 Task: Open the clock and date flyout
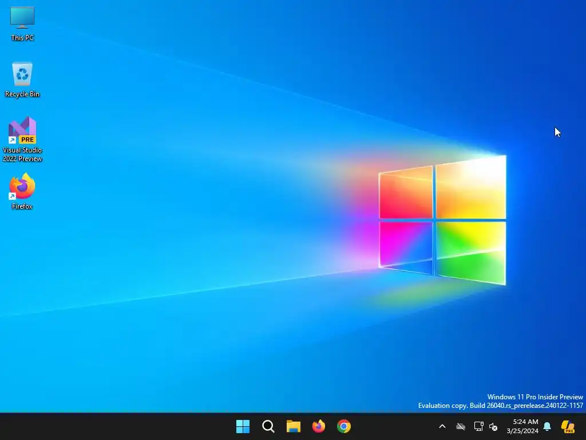pos(522,426)
